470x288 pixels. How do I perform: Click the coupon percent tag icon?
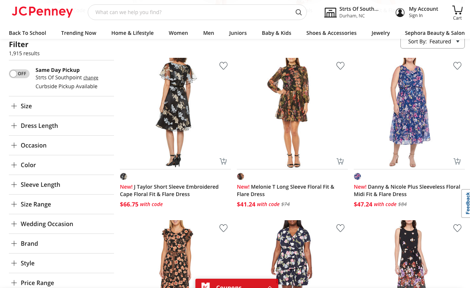[205, 285]
